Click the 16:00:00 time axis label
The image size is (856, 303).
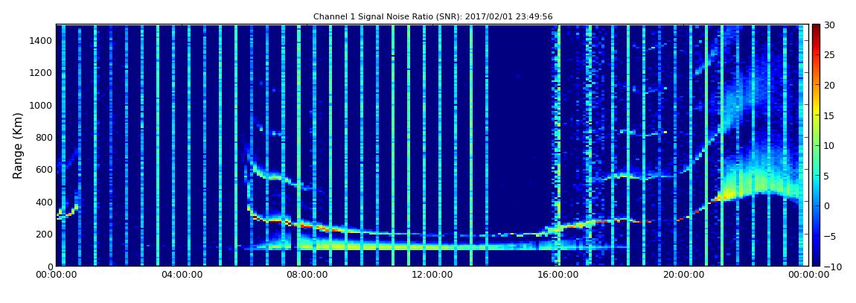(x=557, y=275)
